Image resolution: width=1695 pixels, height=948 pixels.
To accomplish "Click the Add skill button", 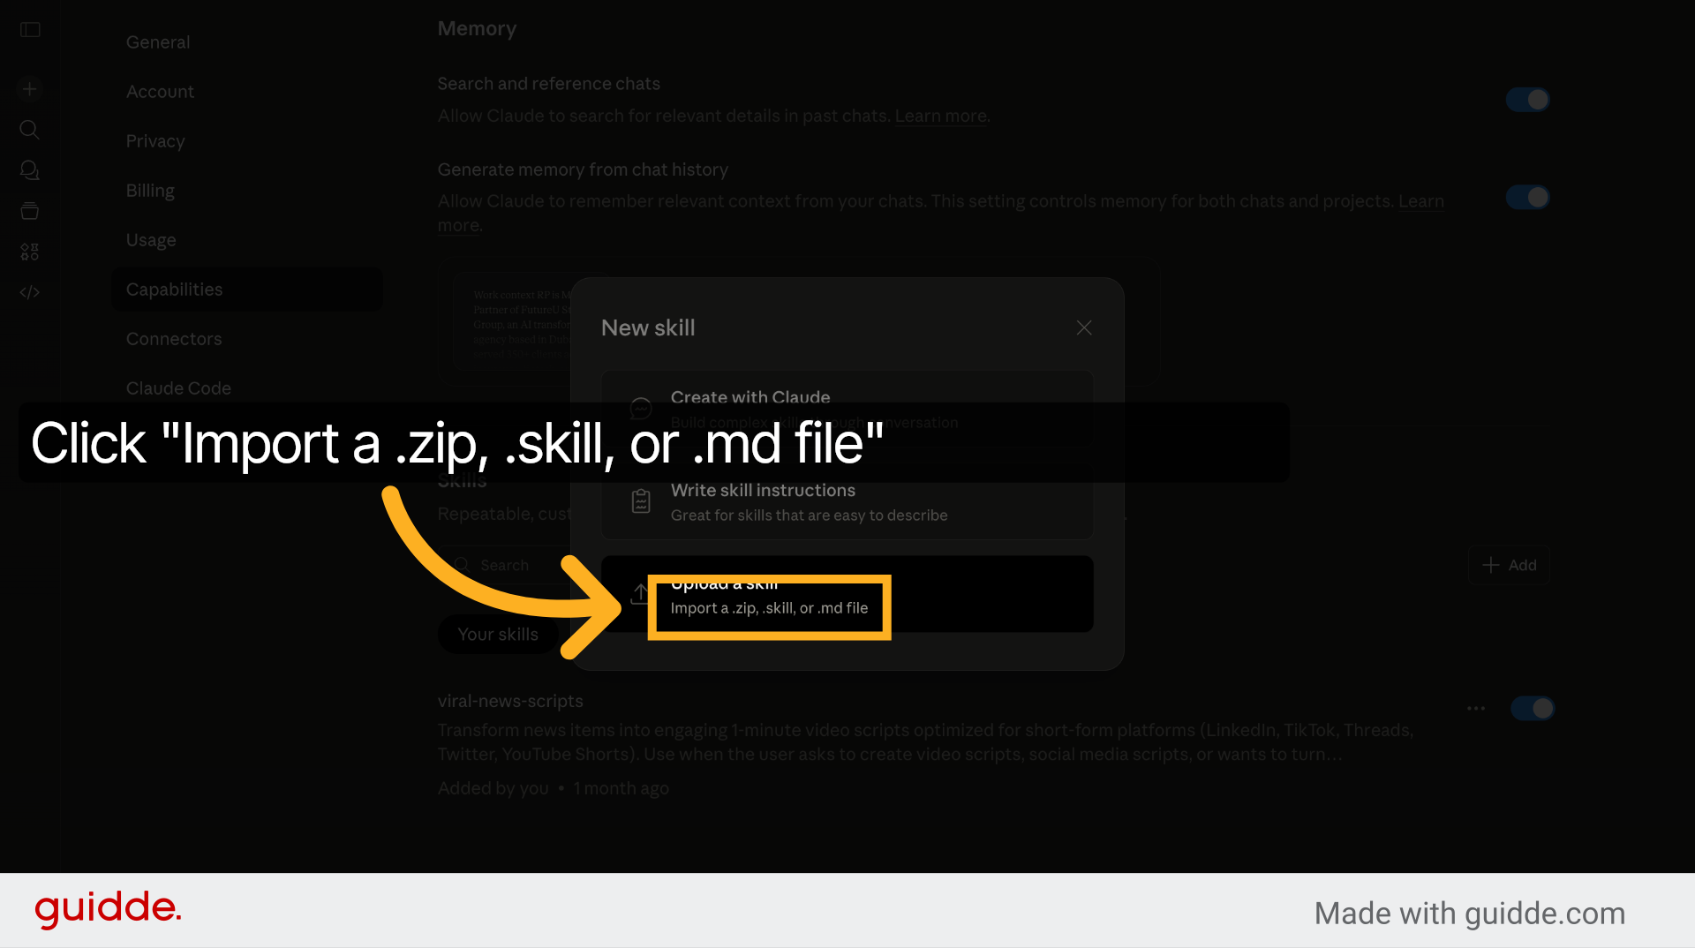I will pyautogui.click(x=1509, y=565).
